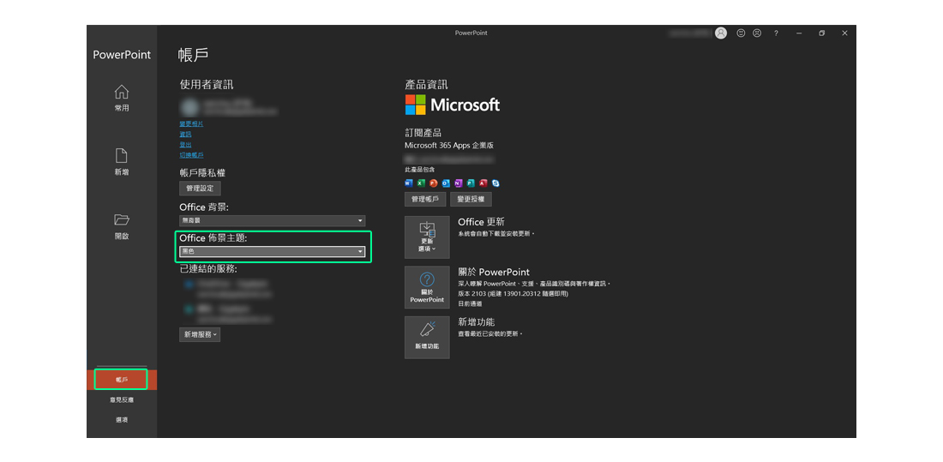
Task: Click the 查看最近已安裝的更新 text
Action: 489,333
